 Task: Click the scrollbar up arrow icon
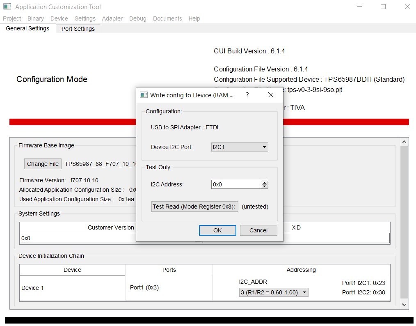(405, 141)
